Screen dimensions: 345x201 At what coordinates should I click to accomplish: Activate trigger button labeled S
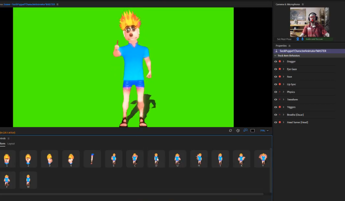(113, 159)
